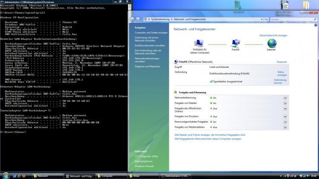Click the signal strength bars icon

click(x=211, y=81)
